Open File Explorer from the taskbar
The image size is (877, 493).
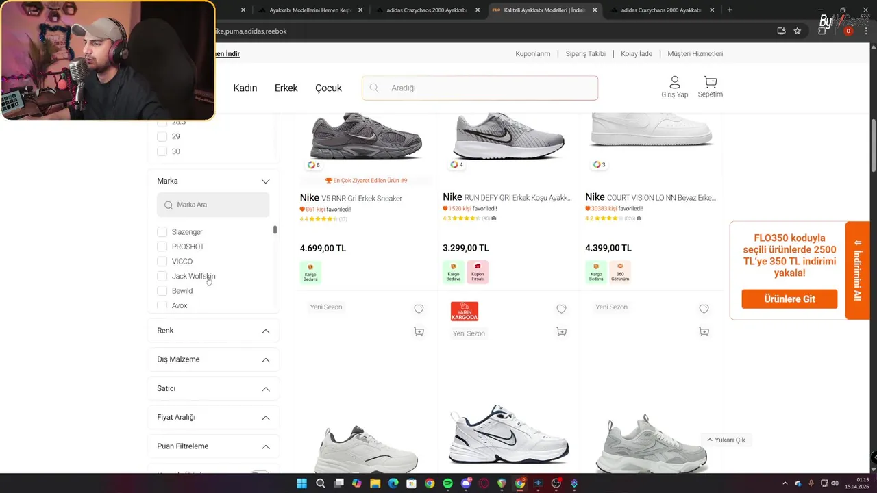click(375, 483)
